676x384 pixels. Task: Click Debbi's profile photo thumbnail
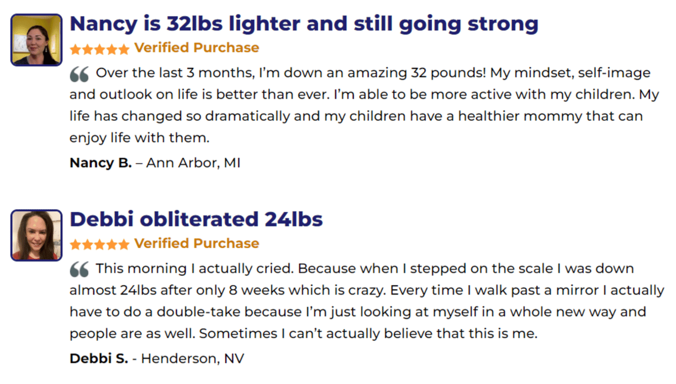pyautogui.click(x=36, y=235)
